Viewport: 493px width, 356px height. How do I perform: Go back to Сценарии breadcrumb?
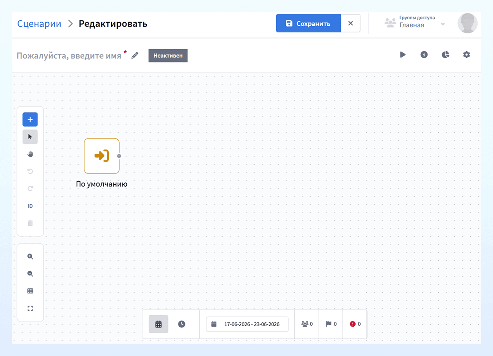tap(39, 24)
